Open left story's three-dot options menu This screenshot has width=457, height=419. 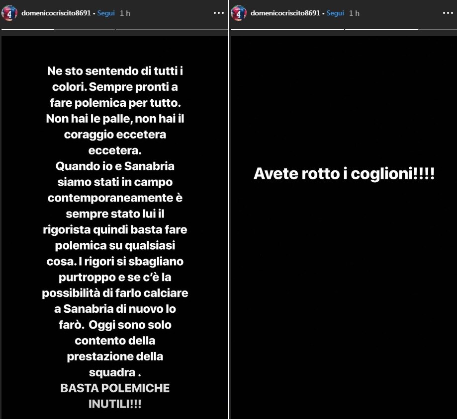(218, 13)
